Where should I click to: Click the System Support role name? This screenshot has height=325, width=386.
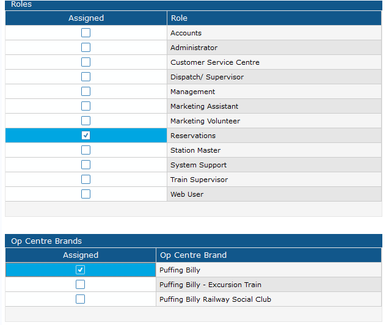(x=198, y=165)
